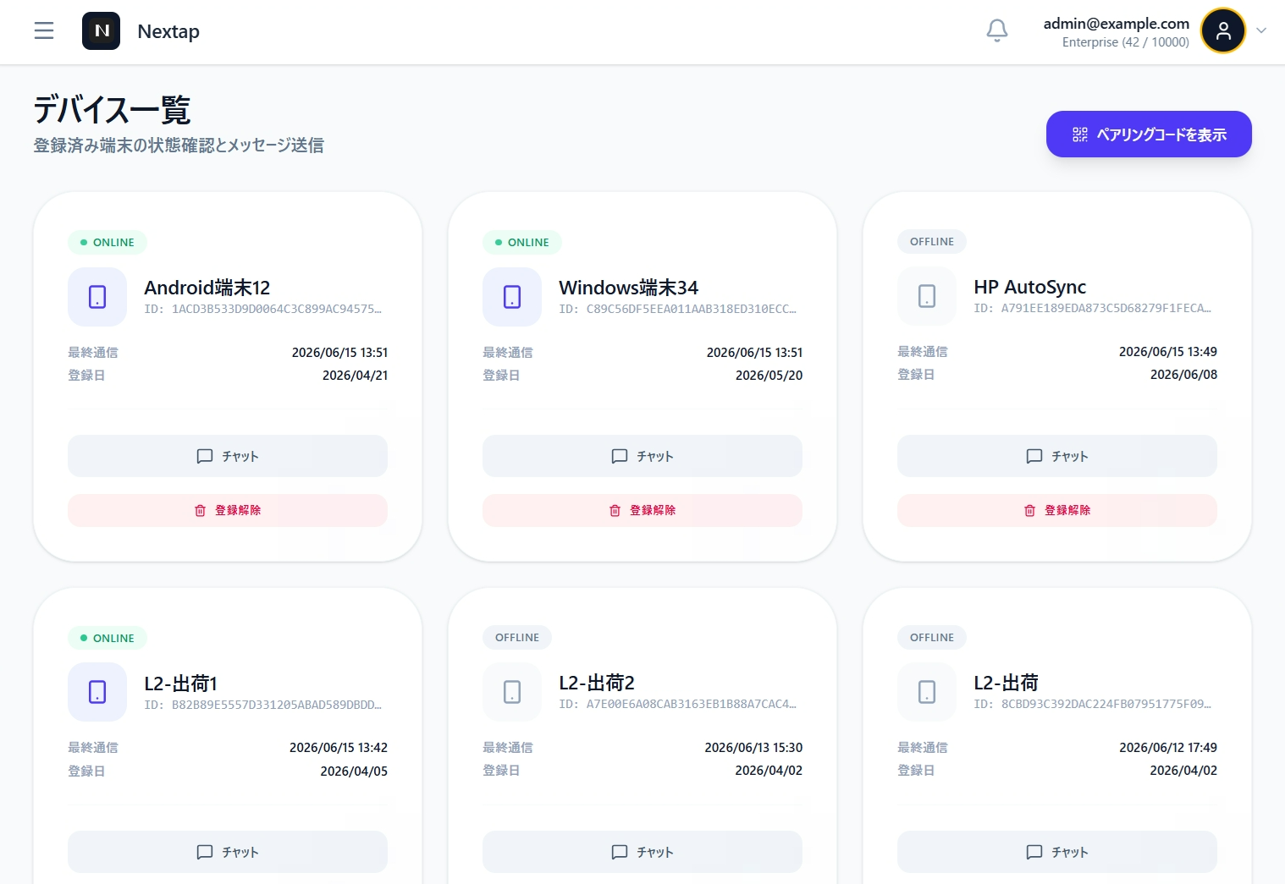Click the OFFLINE badge on HP AutoSync
Viewport: 1285px width, 884px height.
coord(932,241)
